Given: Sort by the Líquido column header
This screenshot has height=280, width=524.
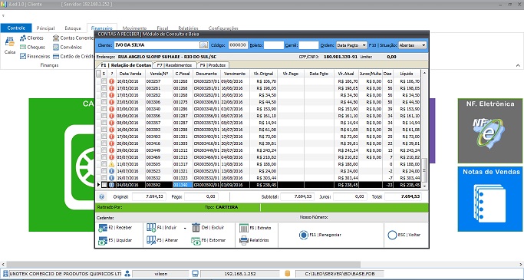Looking at the screenshot, I should (407, 74).
